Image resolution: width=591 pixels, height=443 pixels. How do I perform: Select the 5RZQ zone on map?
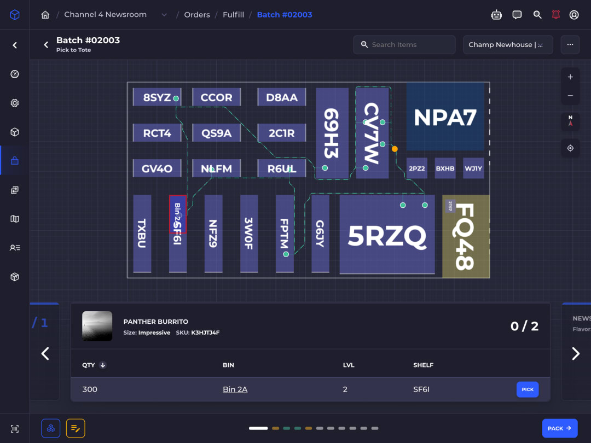point(387,234)
